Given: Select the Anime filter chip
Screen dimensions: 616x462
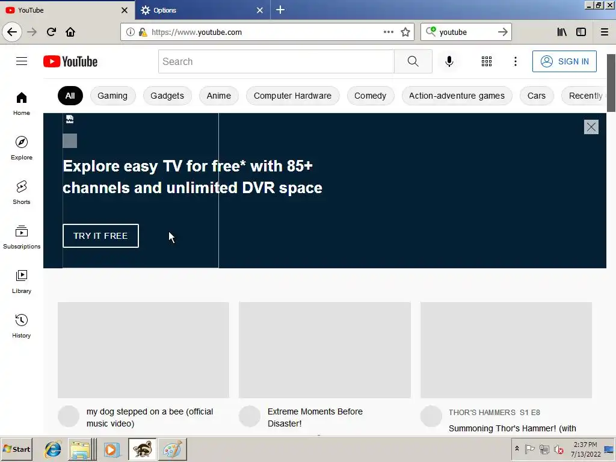Looking at the screenshot, I should tap(219, 96).
